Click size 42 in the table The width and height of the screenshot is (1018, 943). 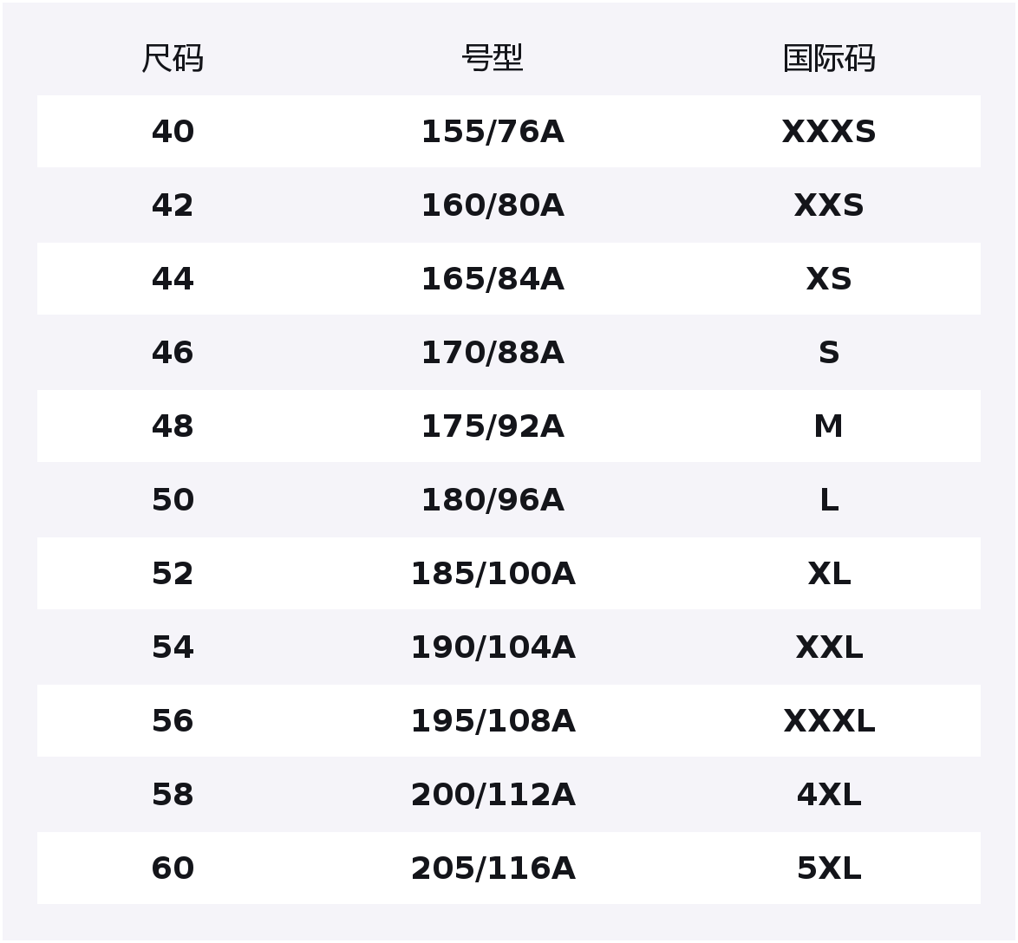173,205
